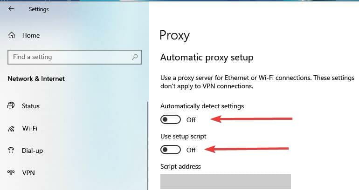
Task: Open the Dial-up settings page
Action: coord(32,151)
